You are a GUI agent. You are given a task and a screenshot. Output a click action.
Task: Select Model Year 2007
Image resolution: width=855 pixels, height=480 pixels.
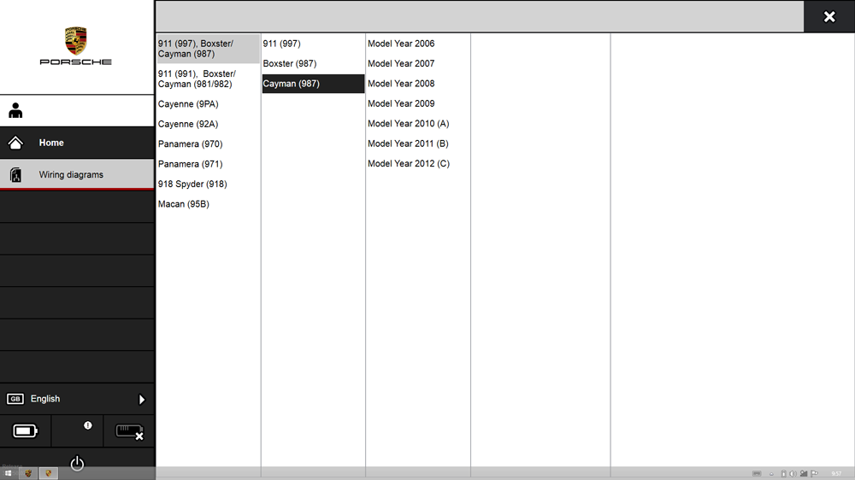(418, 64)
